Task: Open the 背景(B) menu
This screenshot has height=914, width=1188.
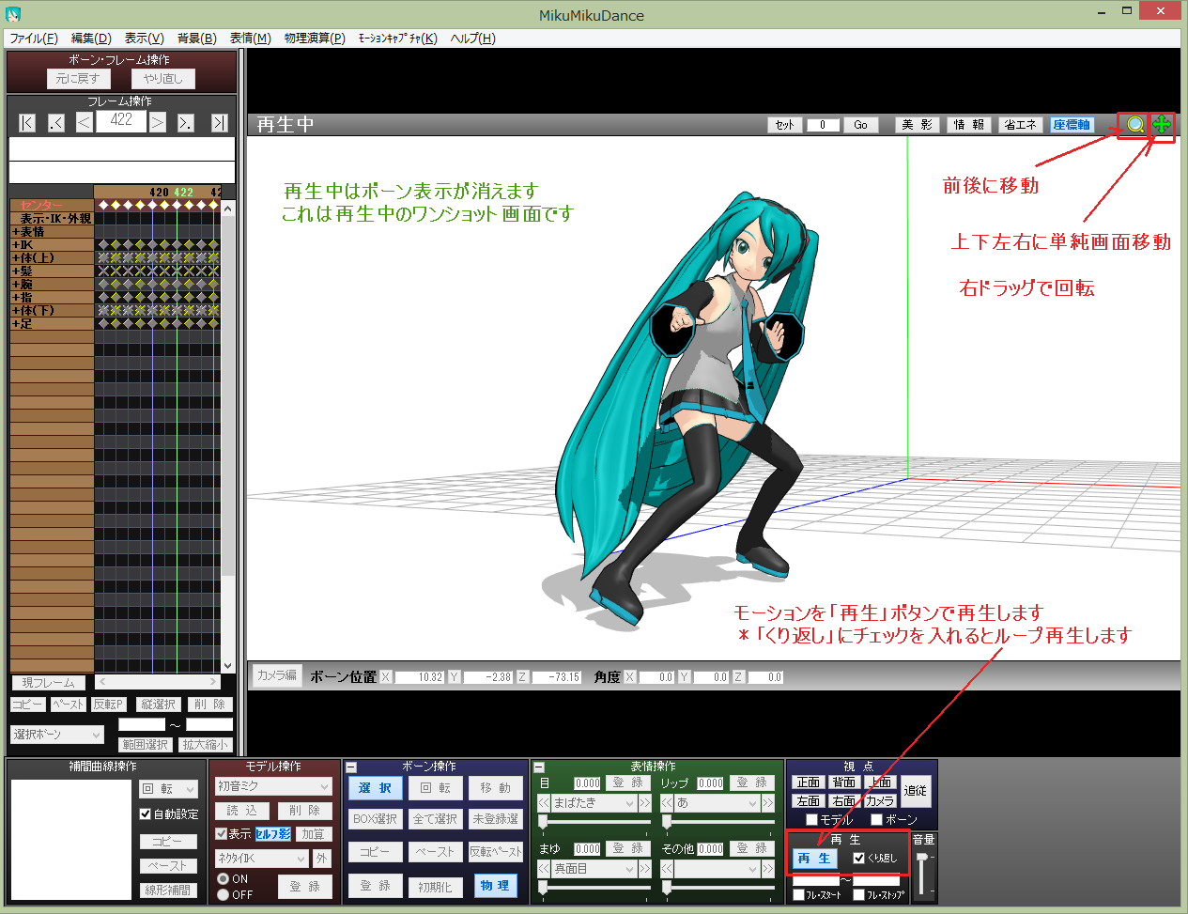Action: point(196,39)
